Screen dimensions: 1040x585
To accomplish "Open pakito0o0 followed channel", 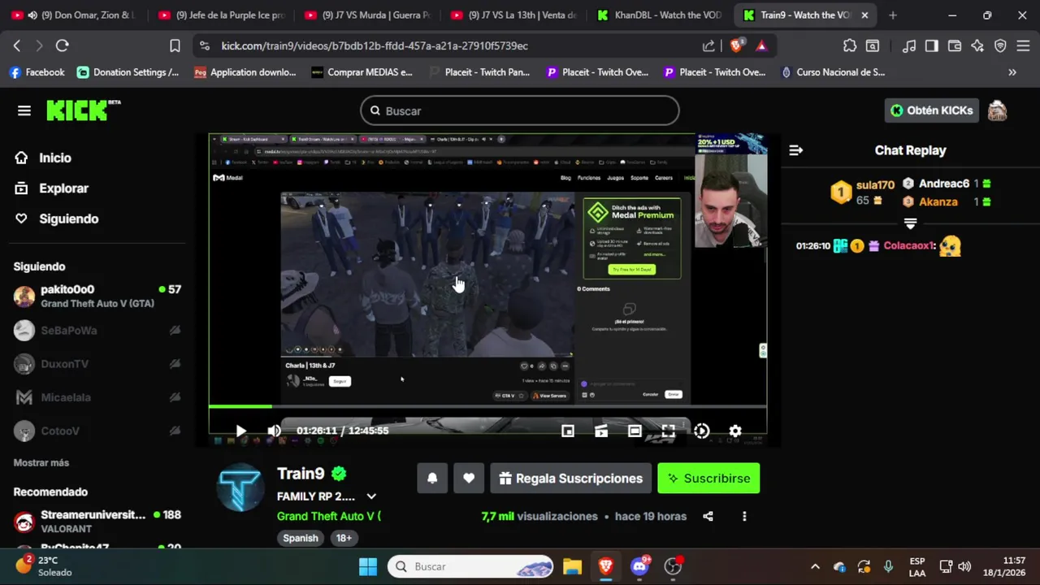I will [x=97, y=296].
